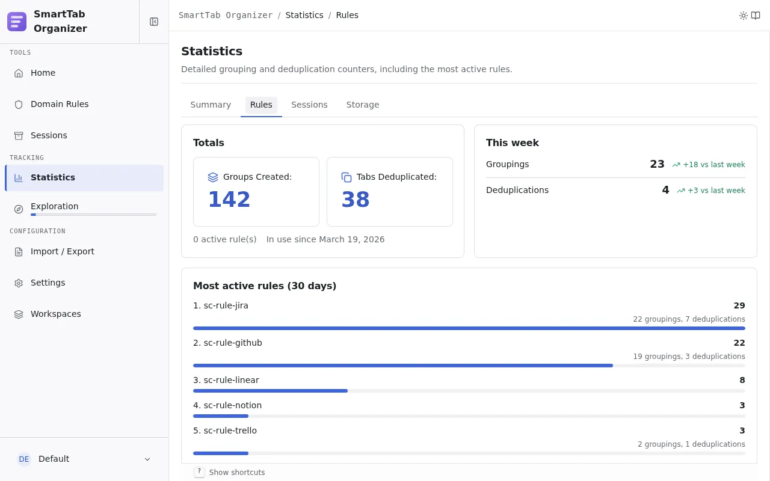
Task: Click the Workspaces layers icon
Action: tap(19, 314)
